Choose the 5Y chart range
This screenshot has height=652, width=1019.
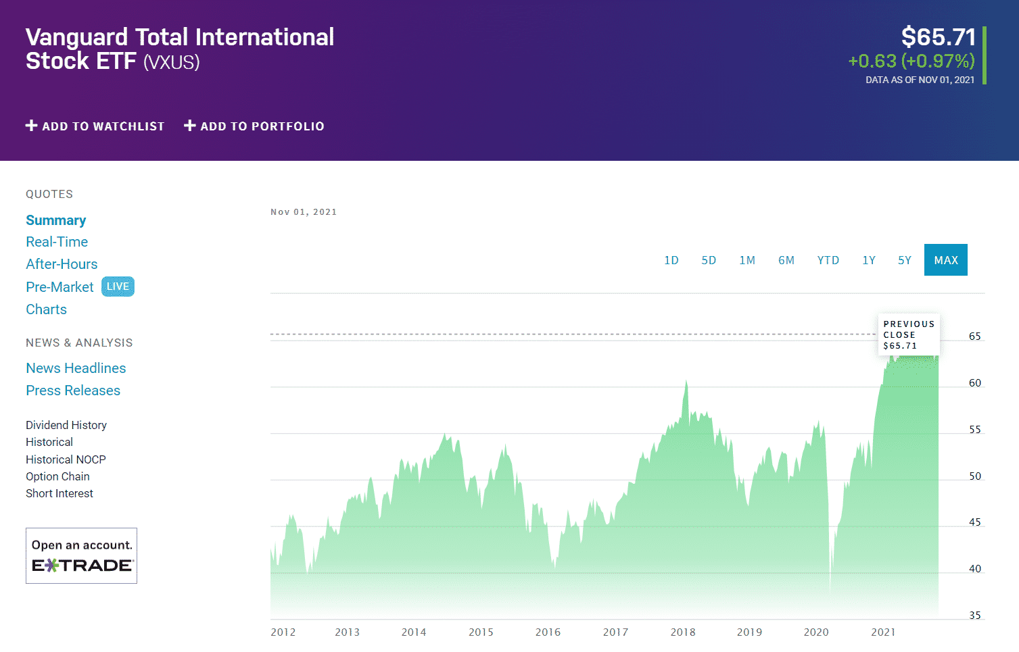click(x=905, y=260)
